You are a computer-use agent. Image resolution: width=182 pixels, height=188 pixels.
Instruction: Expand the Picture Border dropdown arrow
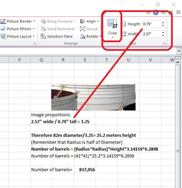[x=34, y=21]
